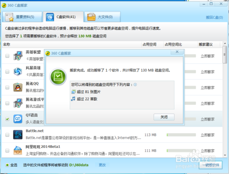Click the 113 MB size value
Image resolution: width=229 pixels, height=174 pixels.
150,135
